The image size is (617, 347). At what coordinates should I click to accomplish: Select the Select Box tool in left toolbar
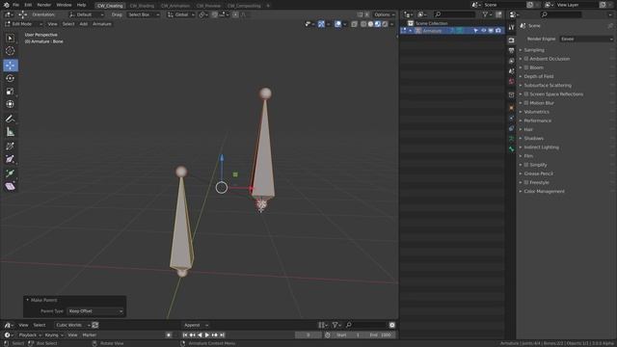pos(11,39)
